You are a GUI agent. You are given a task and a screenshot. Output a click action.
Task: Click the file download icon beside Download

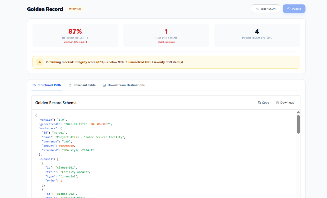coord(278,102)
